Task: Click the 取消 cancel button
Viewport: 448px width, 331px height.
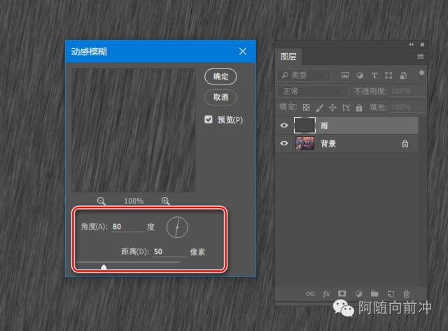Action: pos(220,97)
